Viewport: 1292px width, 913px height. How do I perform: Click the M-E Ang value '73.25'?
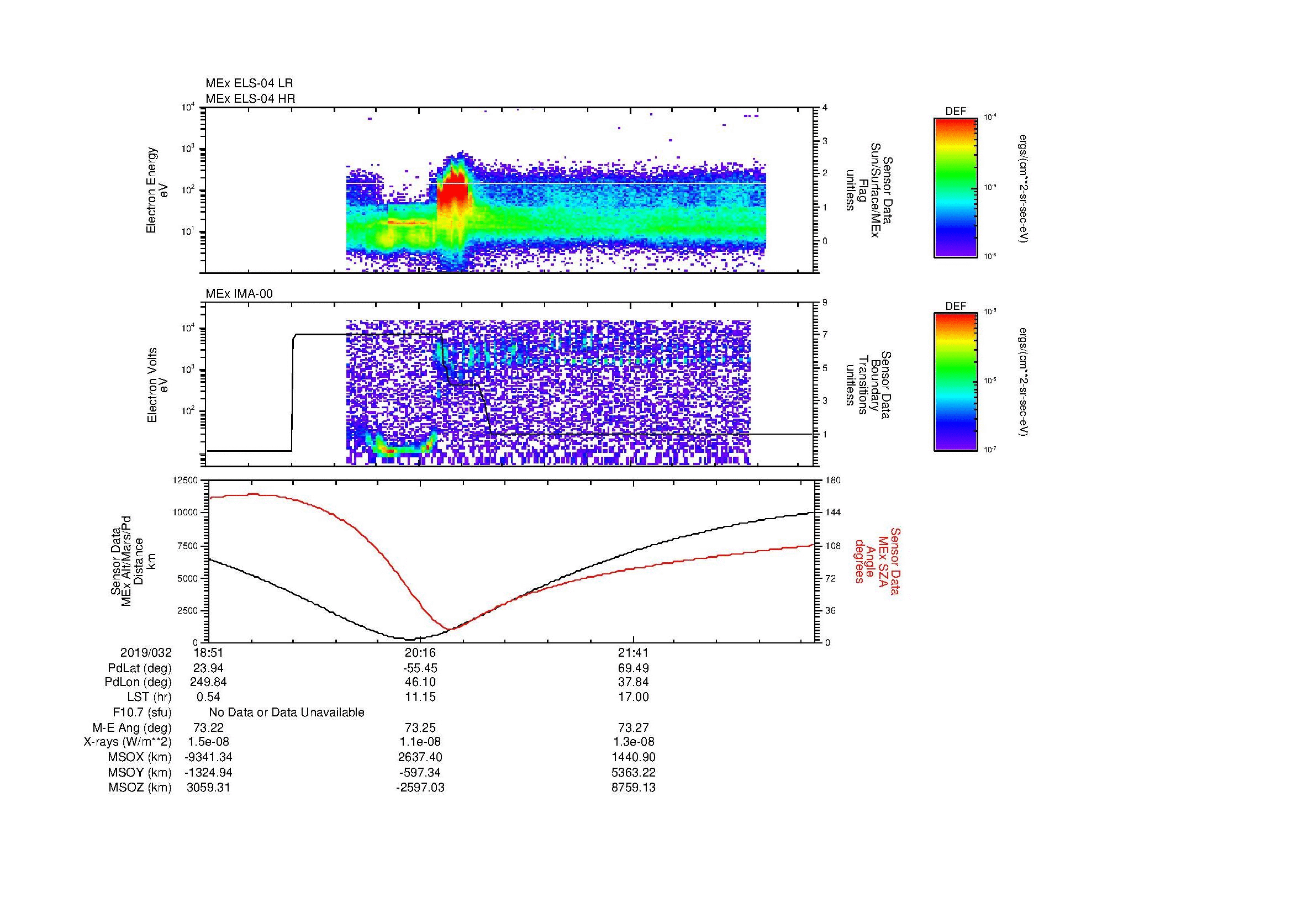[420, 727]
